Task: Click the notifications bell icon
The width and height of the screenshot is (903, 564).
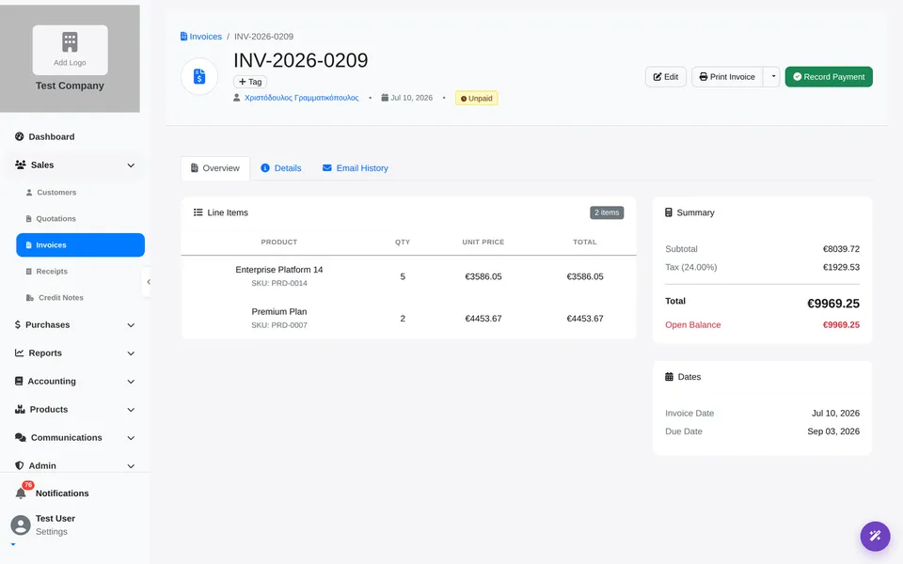Action: 21,493
